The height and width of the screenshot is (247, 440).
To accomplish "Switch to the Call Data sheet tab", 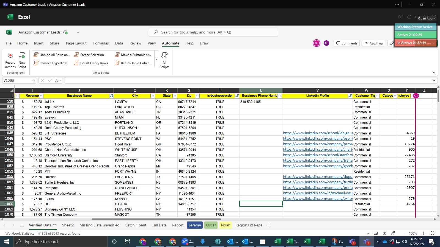I will pos(159,225).
